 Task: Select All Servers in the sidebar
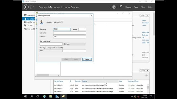(30, 22)
